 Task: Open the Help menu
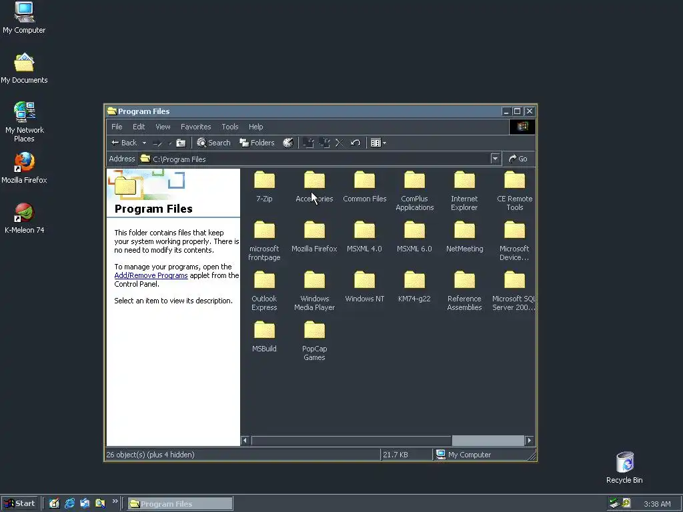click(x=255, y=127)
